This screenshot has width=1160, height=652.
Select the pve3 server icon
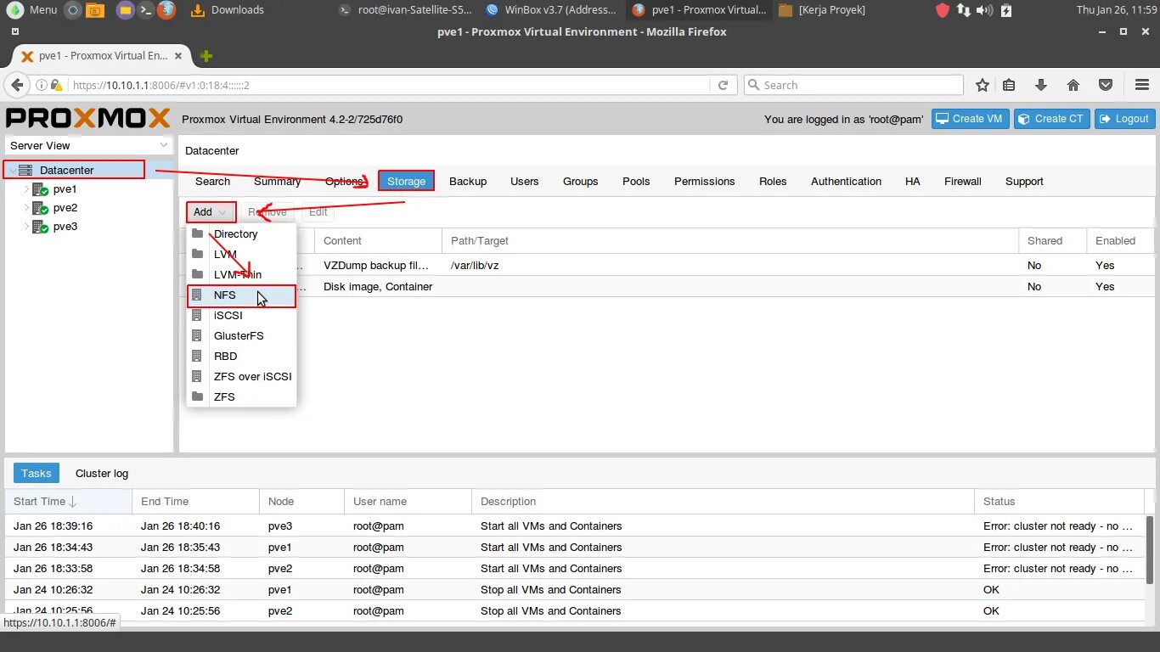coord(41,227)
